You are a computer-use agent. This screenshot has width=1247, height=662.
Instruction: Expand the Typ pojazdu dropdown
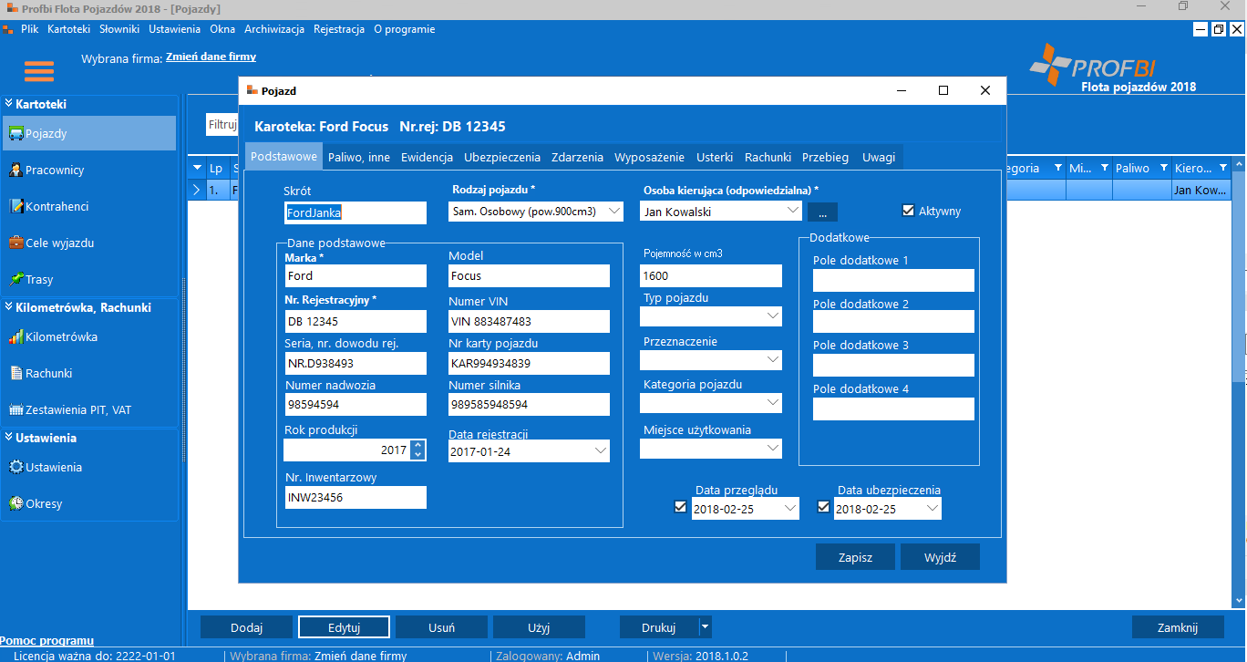coord(773,316)
